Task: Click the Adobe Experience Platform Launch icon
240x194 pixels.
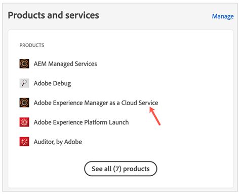Action: [24, 122]
